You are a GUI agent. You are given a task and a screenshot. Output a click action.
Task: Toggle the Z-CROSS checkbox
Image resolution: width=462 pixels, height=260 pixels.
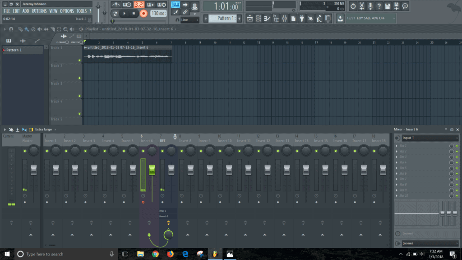(x=66, y=42)
